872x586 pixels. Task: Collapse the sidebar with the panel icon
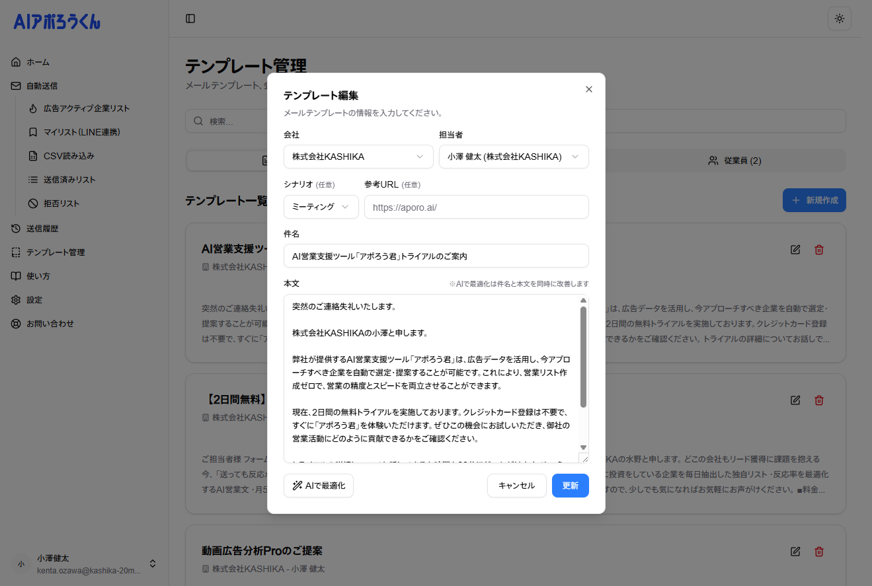tap(190, 18)
